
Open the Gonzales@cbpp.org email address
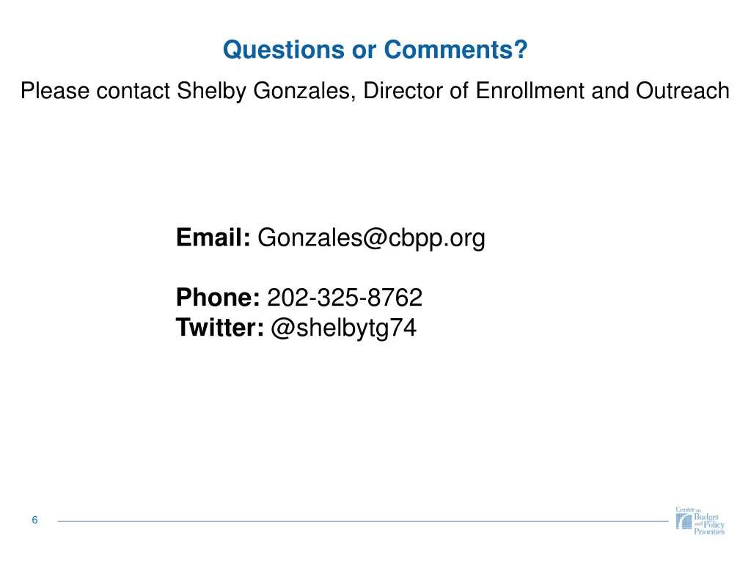point(371,238)
